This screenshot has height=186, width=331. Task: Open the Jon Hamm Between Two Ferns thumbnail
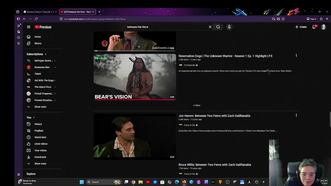tap(135, 136)
